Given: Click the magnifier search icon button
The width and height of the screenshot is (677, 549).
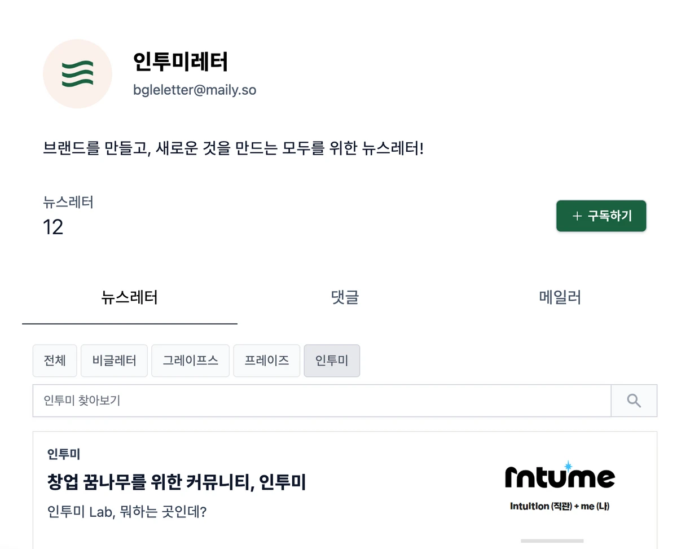Looking at the screenshot, I should 634,401.
